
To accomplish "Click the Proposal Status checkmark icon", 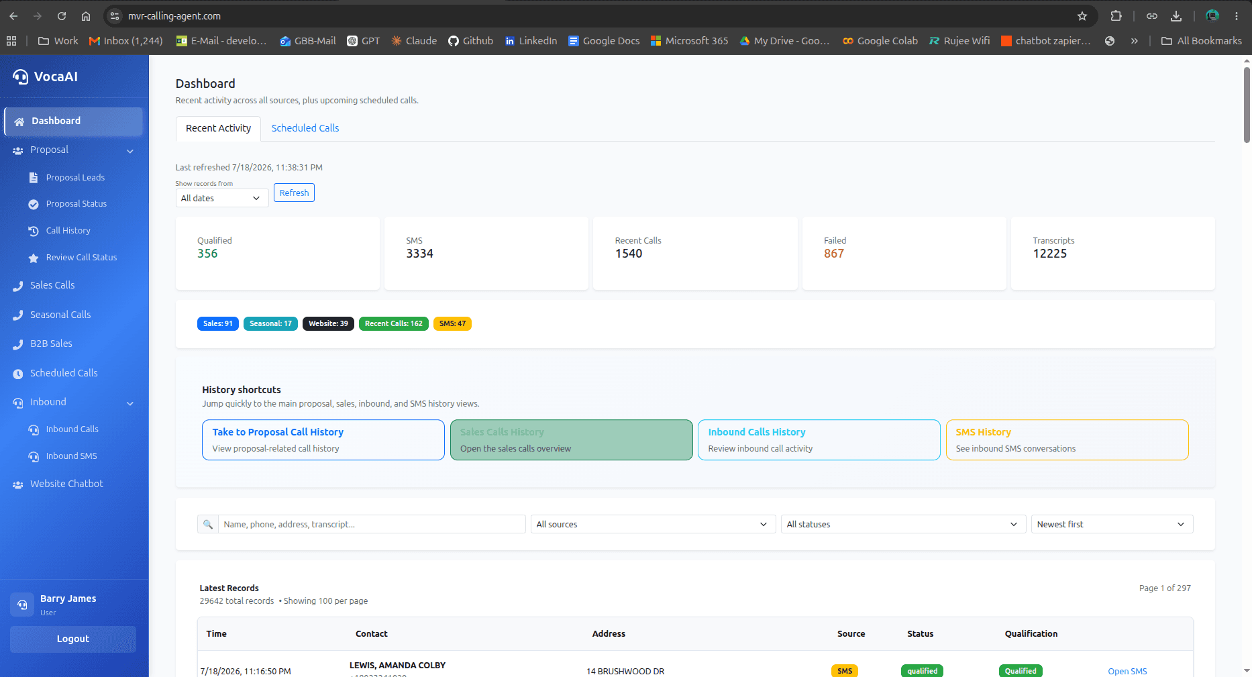I will (34, 204).
